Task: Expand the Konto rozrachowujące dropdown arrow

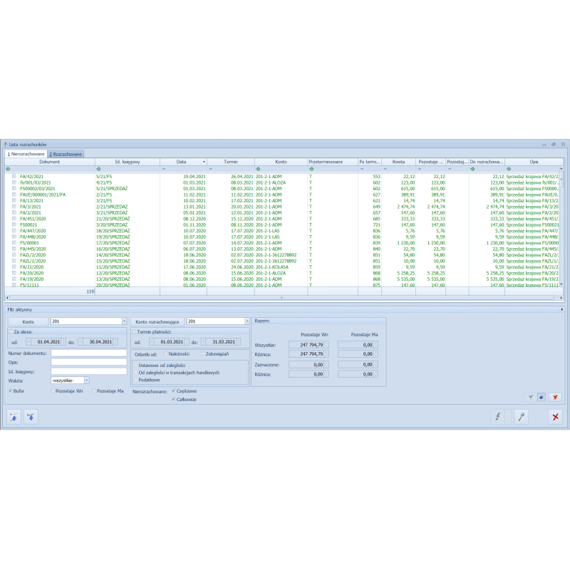Action: (245, 321)
